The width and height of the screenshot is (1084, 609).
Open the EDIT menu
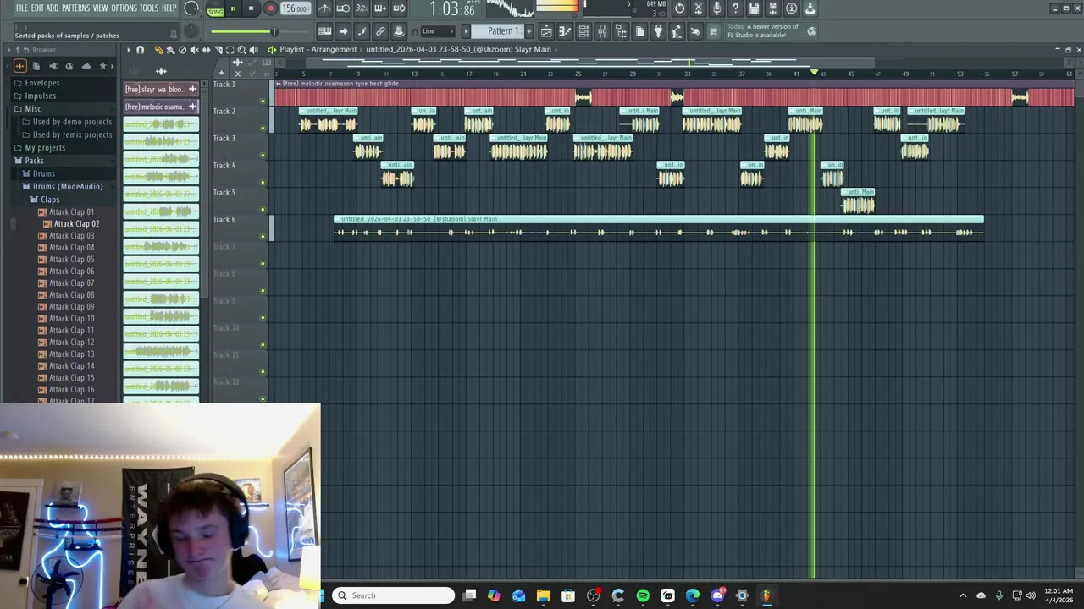click(x=37, y=8)
